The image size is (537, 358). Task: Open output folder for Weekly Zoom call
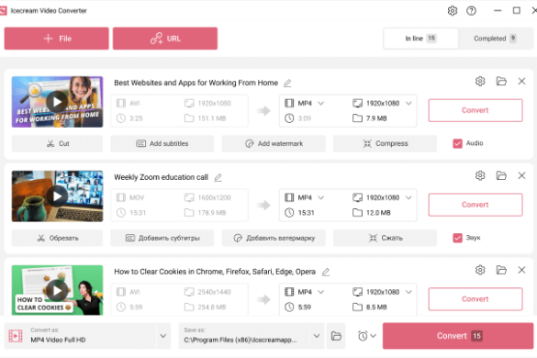pos(501,175)
